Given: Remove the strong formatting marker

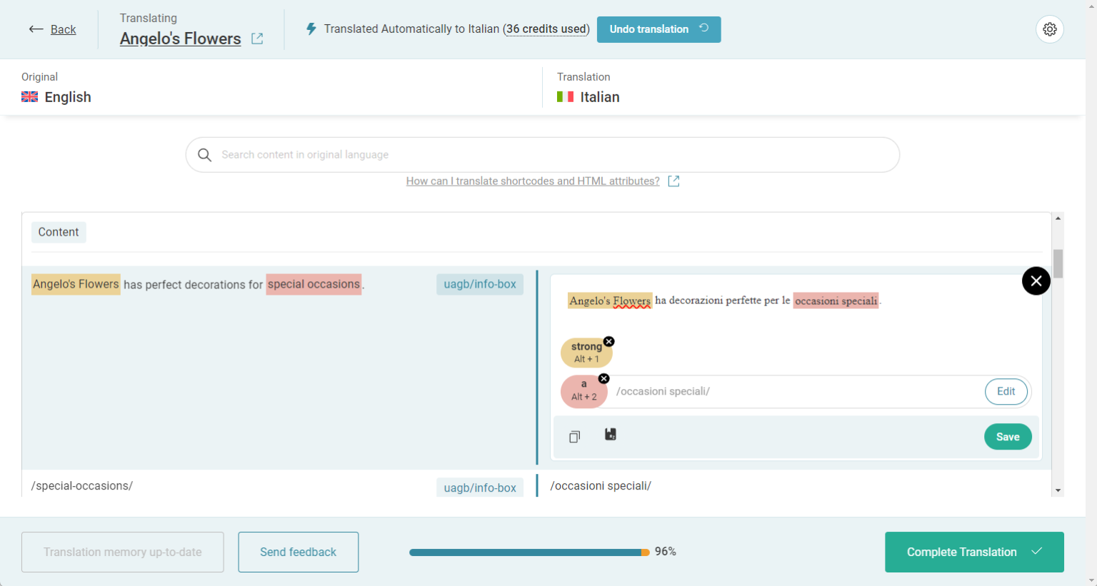Looking at the screenshot, I should pyautogui.click(x=608, y=341).
